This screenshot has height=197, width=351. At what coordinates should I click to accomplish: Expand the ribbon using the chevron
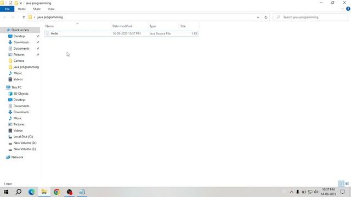pyautogui.click(x=342, y=9)
